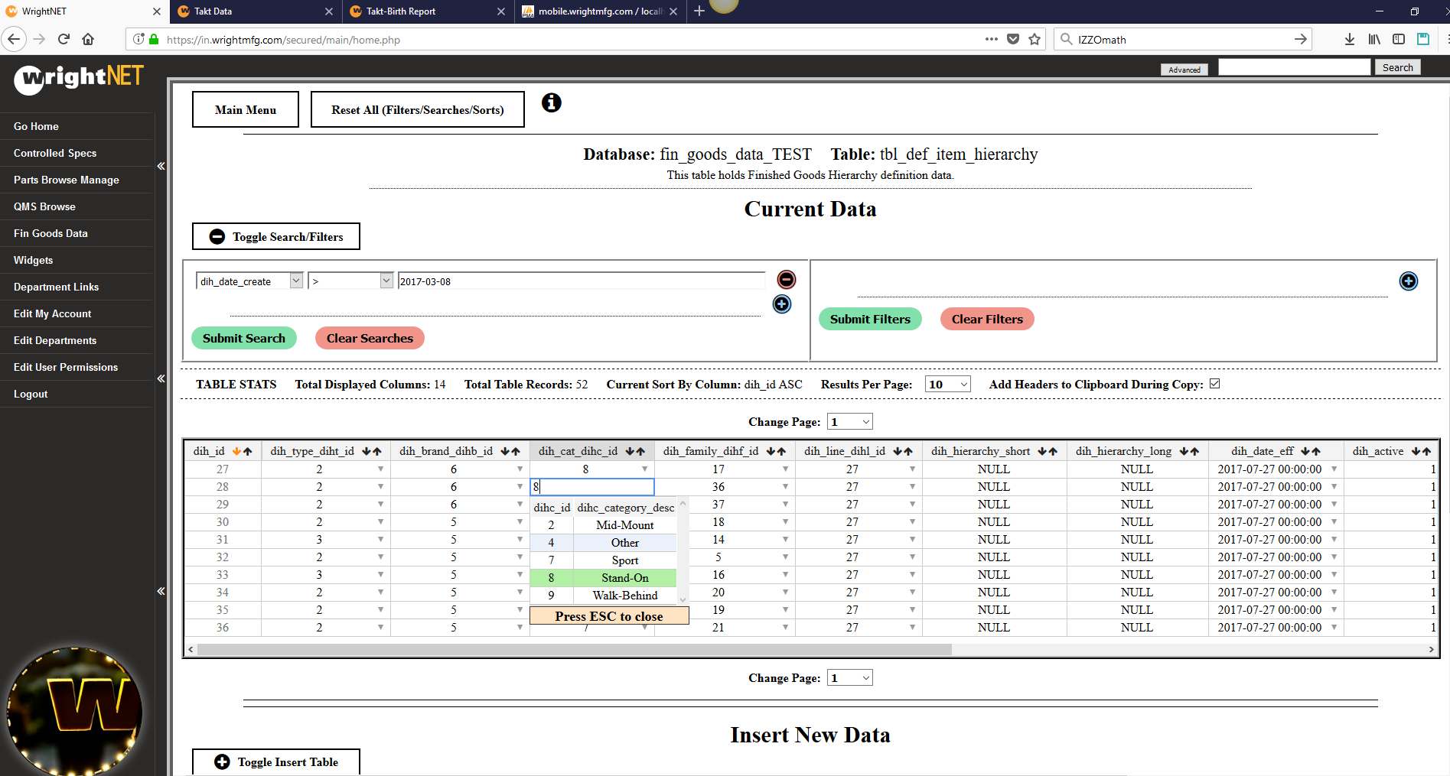Viewport: 1450px width, 776px height.
Task: Go to browser home page icon
Action: (89, 39)
